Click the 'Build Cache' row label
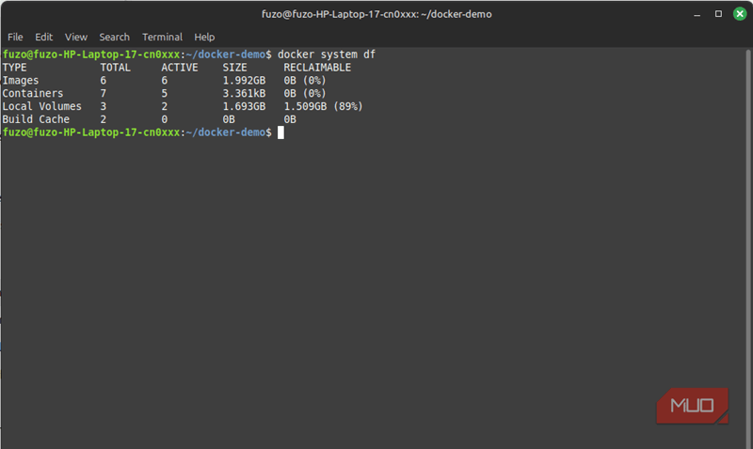Screen dimensions: 753x449 click(36, 120)
